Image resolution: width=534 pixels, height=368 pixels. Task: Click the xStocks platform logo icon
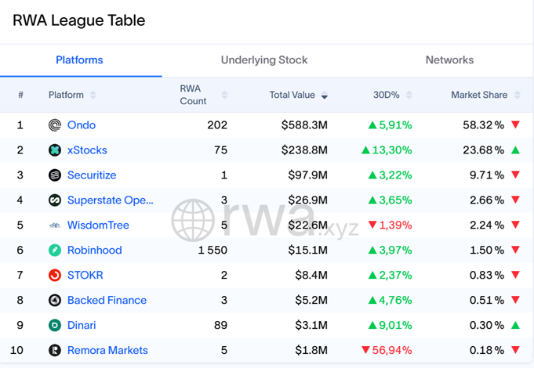tap(55, 150)
